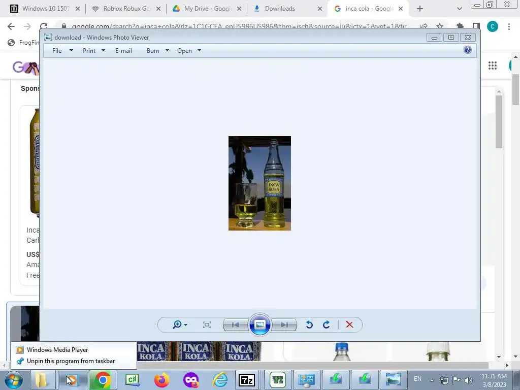Click the taskbar clock showing 11:31 AM
This screenshot has width=520, height=390.
pyautogui.click(x=494, y=380)
